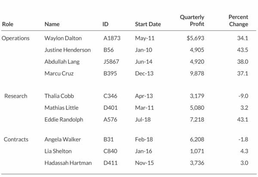The width and height of the screenshot is (258, 177).
Task: Select the ID column header
Action: (106, 24)
